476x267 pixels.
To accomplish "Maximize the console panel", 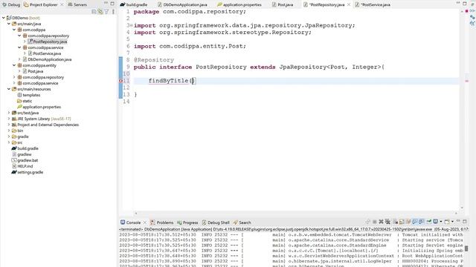I will pos(465,222).
